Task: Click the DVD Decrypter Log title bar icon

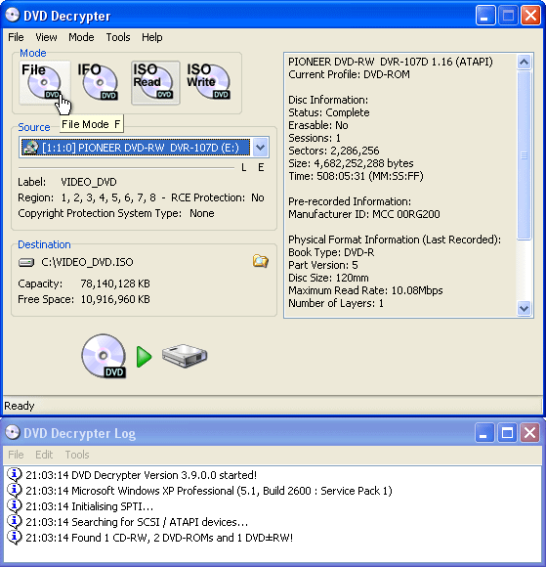Action: click(13, 432)
